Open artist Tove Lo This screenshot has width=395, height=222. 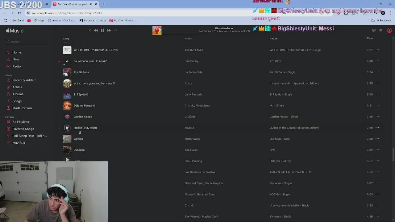click(189, 128)
